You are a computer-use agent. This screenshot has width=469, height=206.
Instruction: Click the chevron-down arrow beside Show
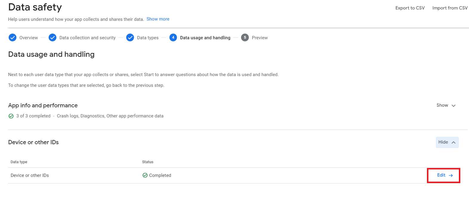tap(453, 106)
